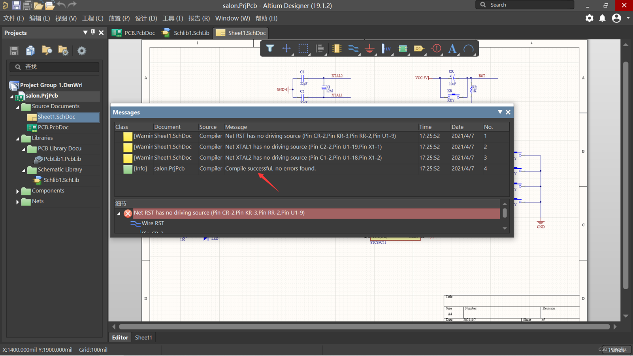The image size is (633, 356).
Task: Click the Open folder icon in the title bar
Action: (39, 6)
